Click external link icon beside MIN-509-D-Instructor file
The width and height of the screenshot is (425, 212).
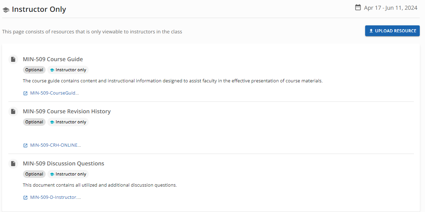25,197
